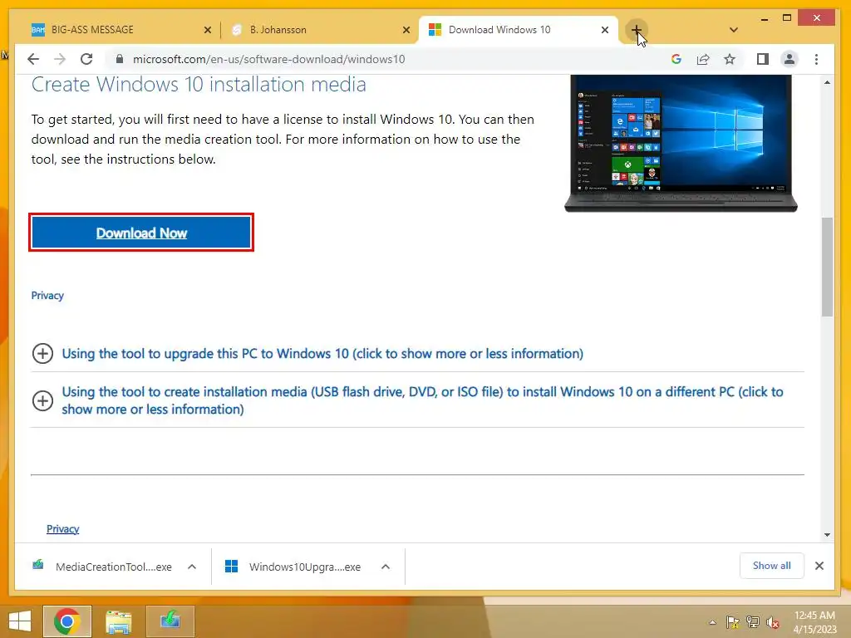Click the address bar URL

click(x=268, y=59)
